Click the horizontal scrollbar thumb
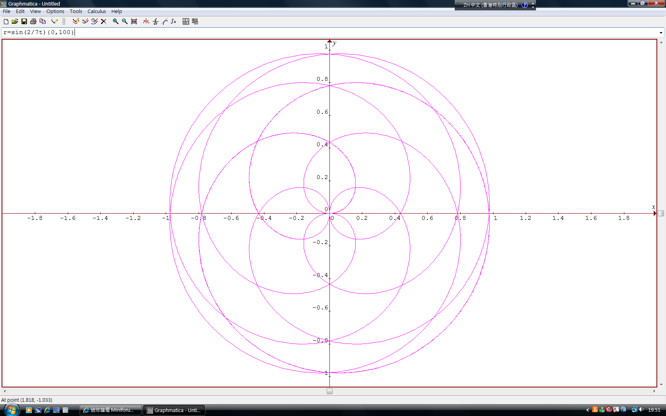This screenshot has width=666, height=416. [x=329, y=391]
